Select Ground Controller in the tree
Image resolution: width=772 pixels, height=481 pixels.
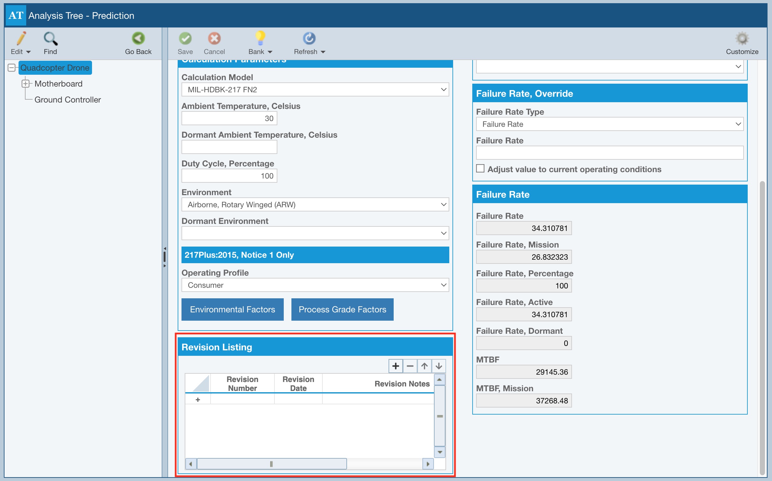pos(67,100)
